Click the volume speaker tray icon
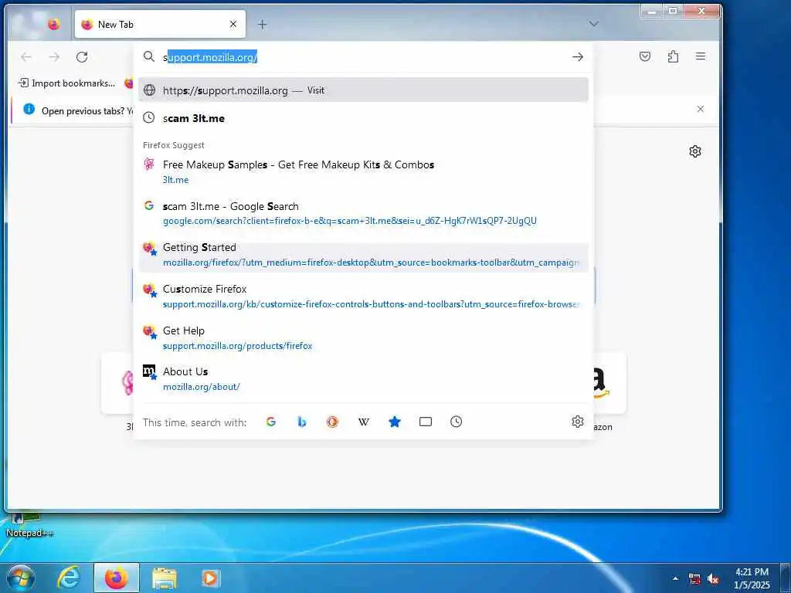 pyautogui.click(x=713, y=579)
